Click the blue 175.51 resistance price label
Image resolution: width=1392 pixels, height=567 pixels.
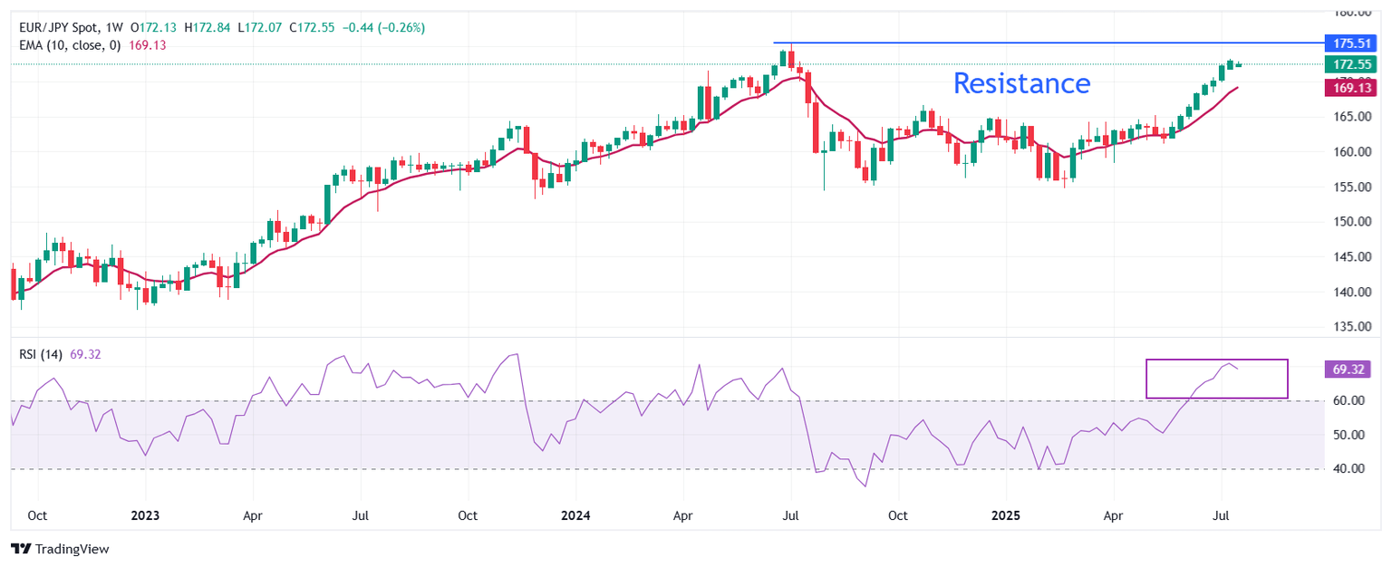pos(1349,43)
